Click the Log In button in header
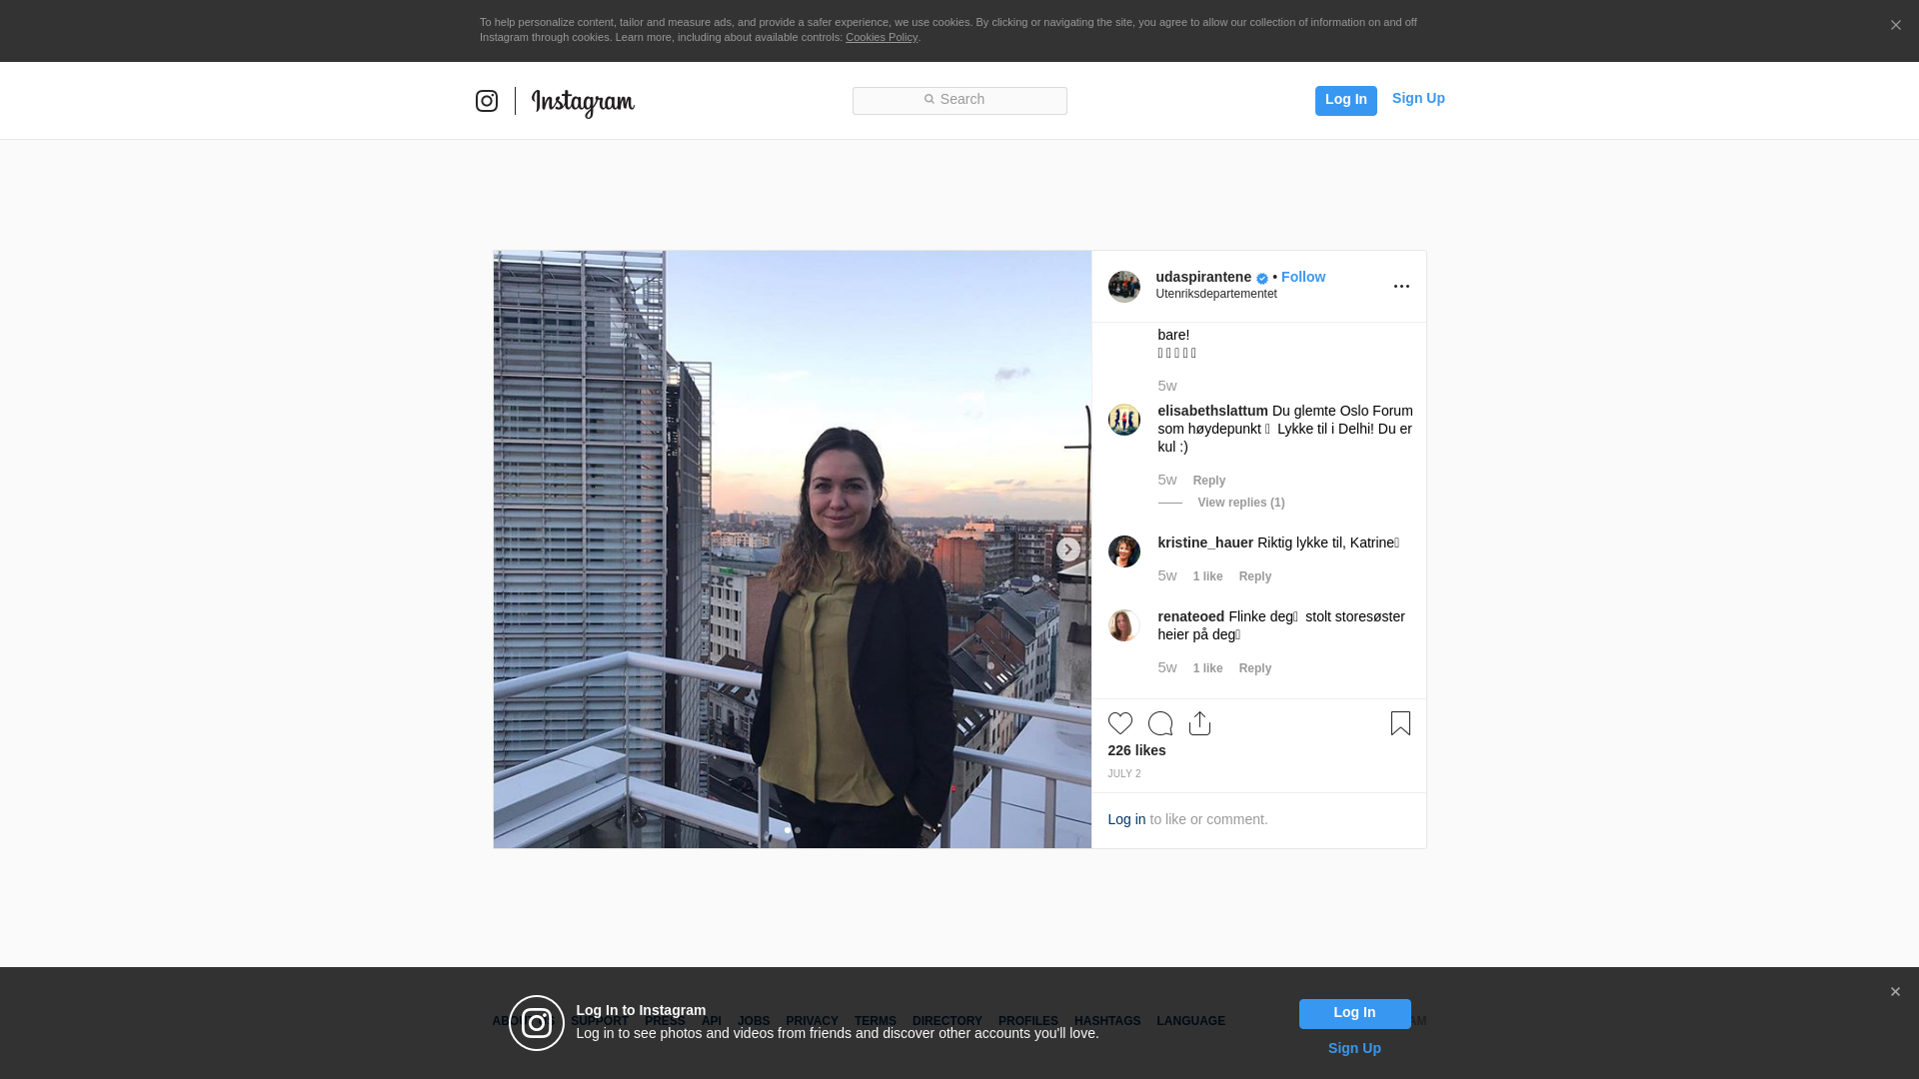 pos(1345,100)
